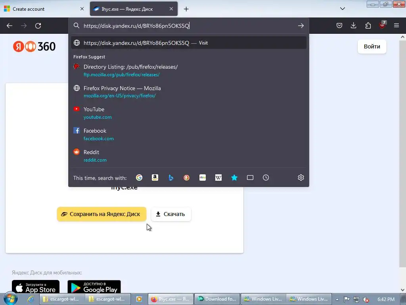
Task: Open the Yandex 360 logo
Action: coord(34,46)
